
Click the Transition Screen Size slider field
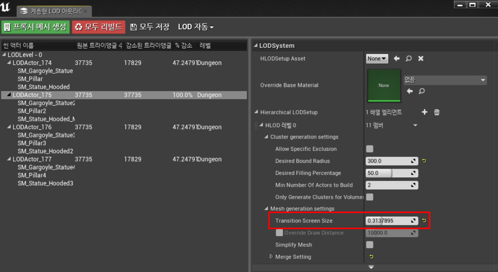click(x=392, y=221)
